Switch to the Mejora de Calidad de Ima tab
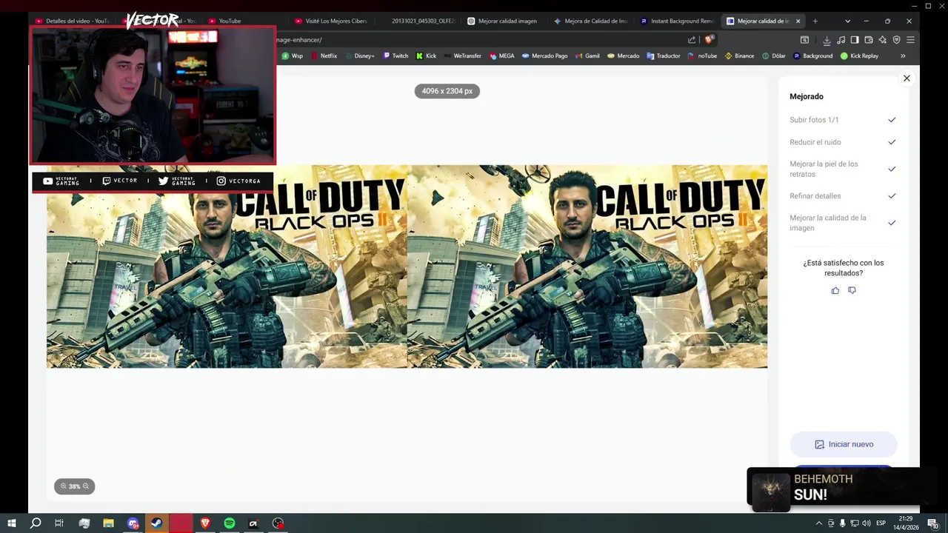 click(x=590, y=21)
